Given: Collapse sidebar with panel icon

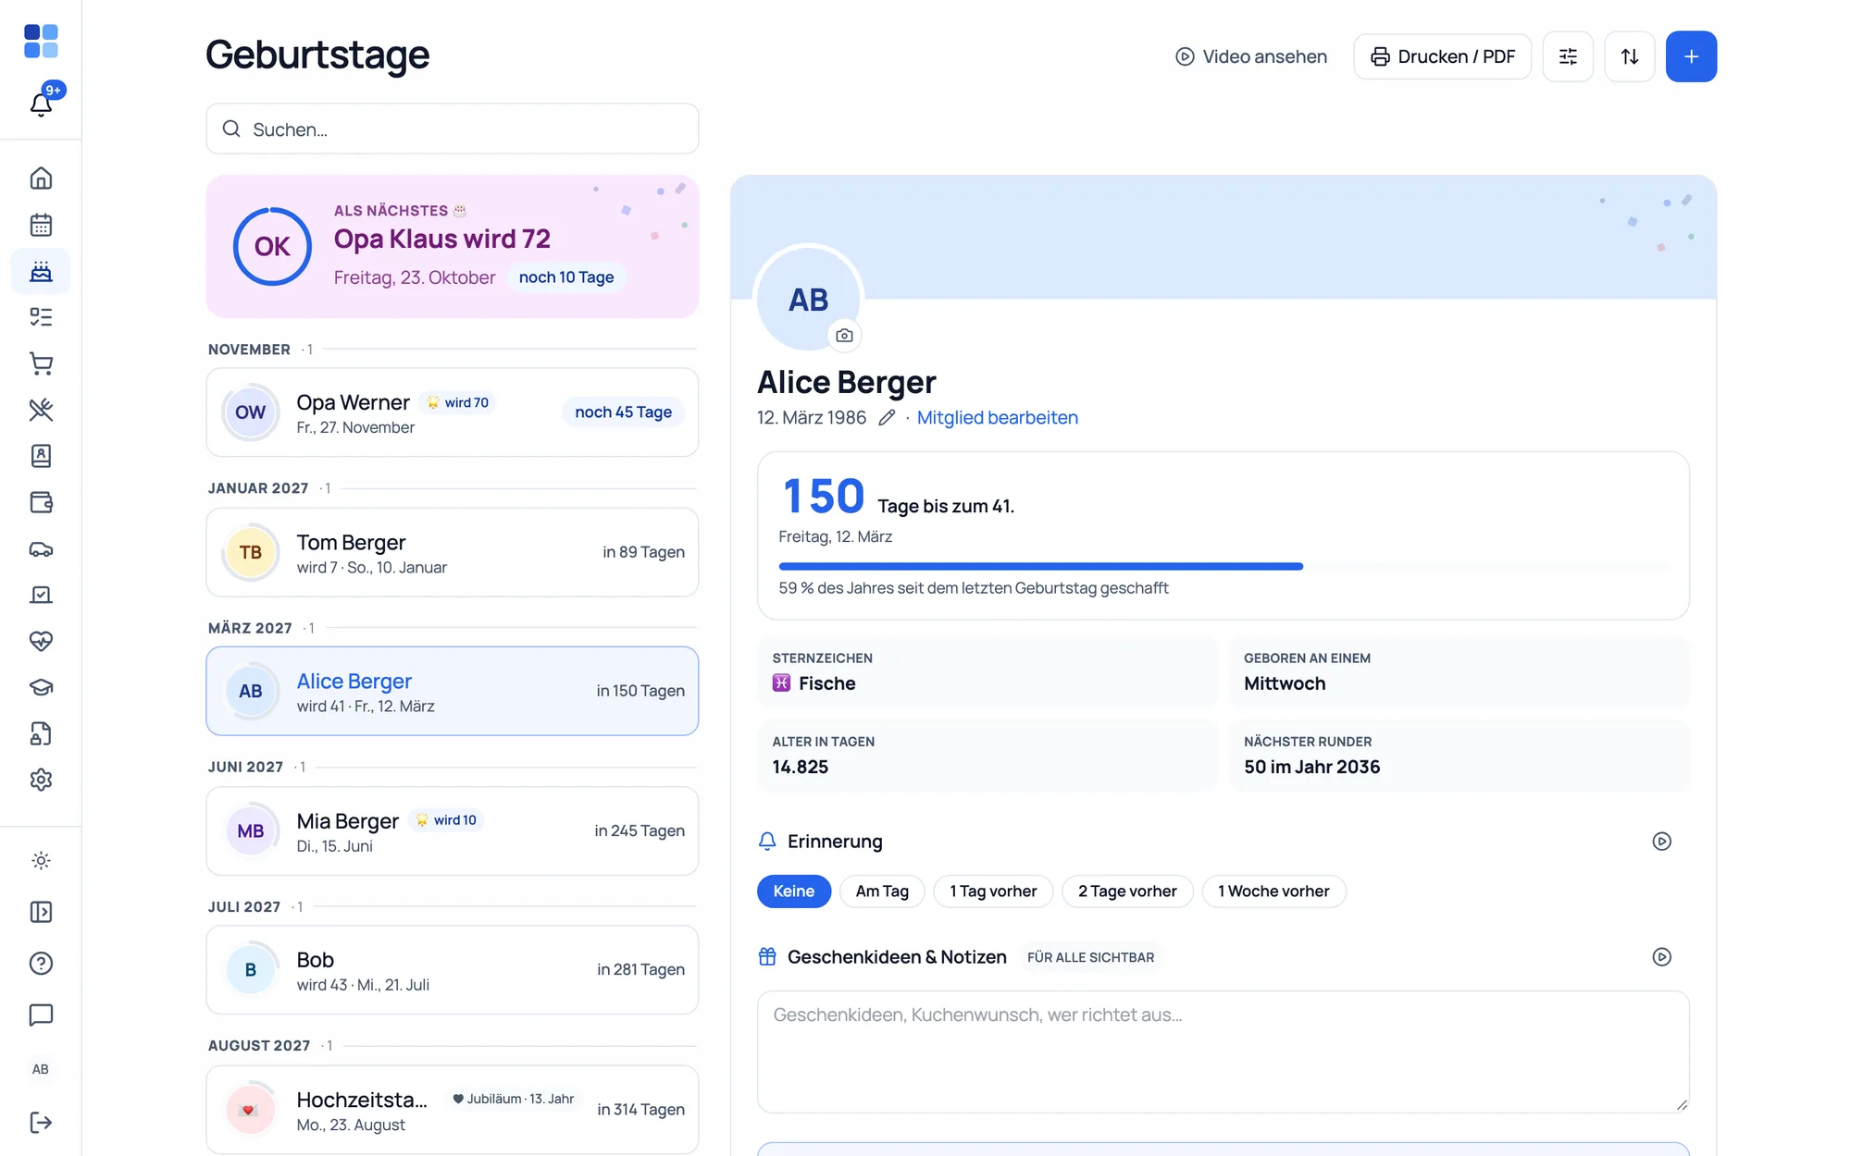Looking at the screenshot, I should coord(41,912).
